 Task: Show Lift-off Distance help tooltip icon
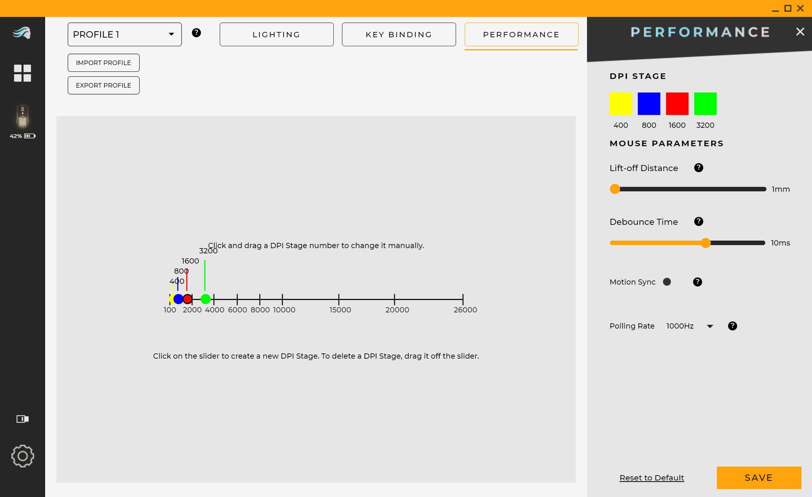tap(698, 168)
